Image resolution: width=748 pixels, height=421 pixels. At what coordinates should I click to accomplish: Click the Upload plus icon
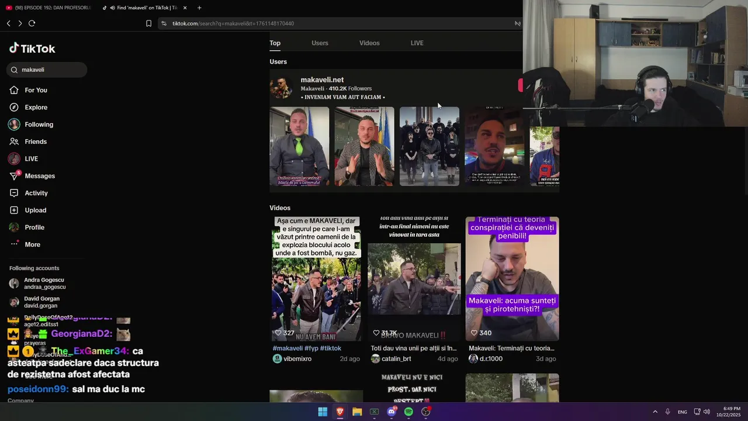[14, 210]
